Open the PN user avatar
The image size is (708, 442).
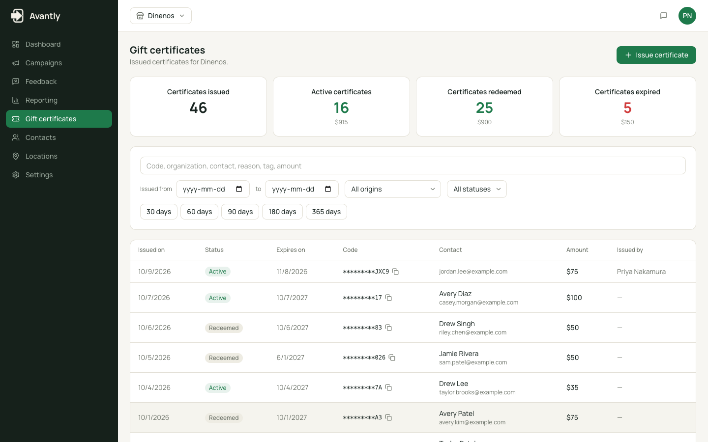pyautogui.click(x=687, y=16)
